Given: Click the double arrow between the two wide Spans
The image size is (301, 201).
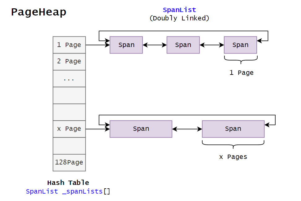Looking at the screenshot, I should [187, 129].
